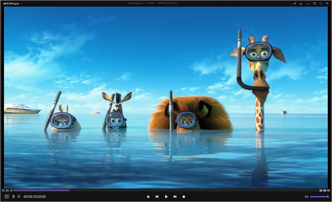Click the XVID video codec badge
This screenshot has width=332, height=202.
[x=28, y=196]
